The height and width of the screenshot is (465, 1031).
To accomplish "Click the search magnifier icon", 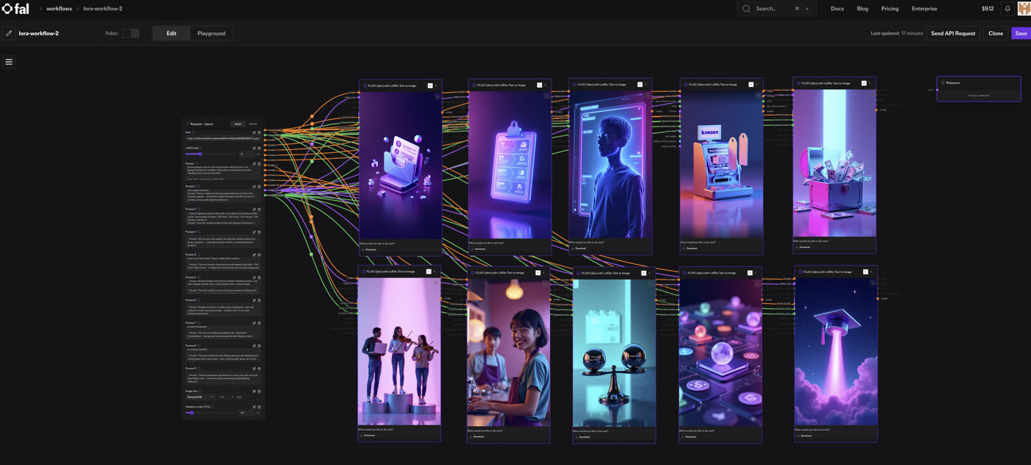I will [x=746, y=9].
